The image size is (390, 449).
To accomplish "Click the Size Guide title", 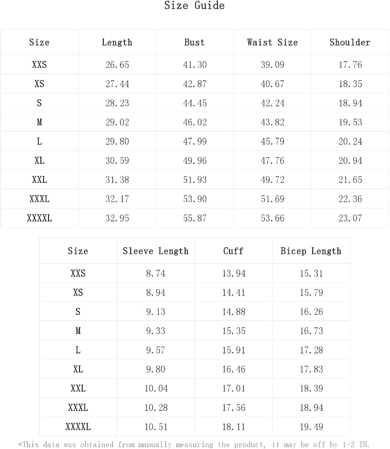I will [x=194, y=5].
